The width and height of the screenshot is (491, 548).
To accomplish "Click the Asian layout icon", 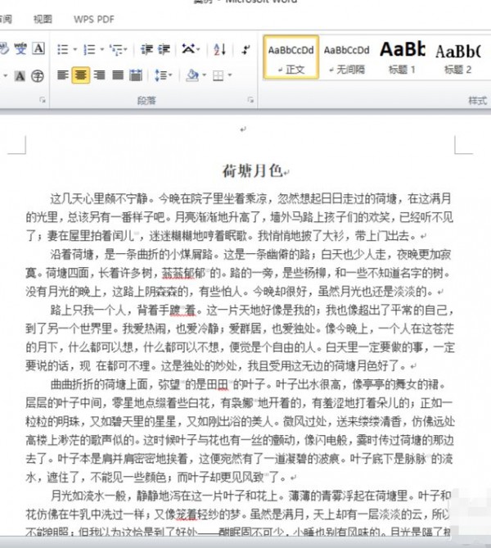I will pyautogui.click(x=188, y=49).
